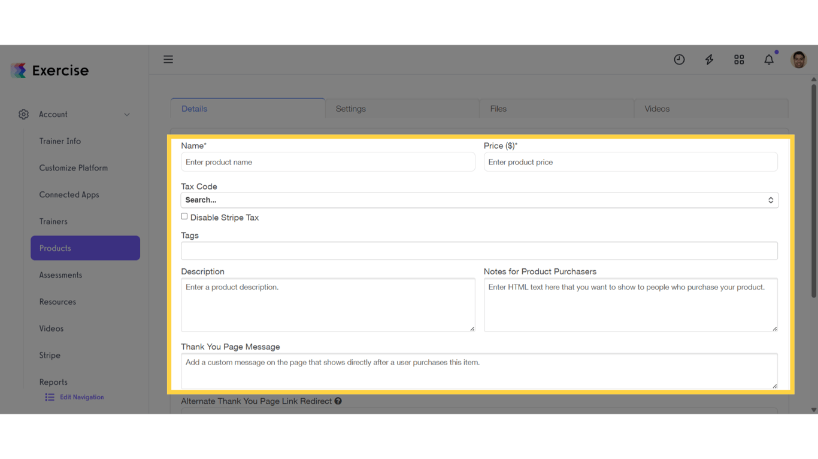The image size is (818, 459).
Task: Open the sidebar hamburger menu
Action: 168,59
